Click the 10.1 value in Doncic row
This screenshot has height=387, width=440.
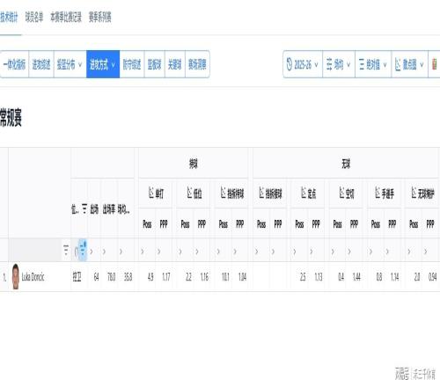pos(225,277)
